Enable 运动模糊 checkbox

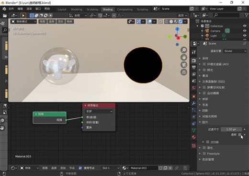click(x=204, y=93)
